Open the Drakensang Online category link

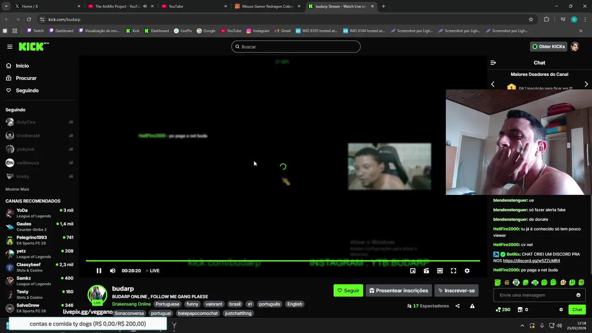(x=131, y=304)
